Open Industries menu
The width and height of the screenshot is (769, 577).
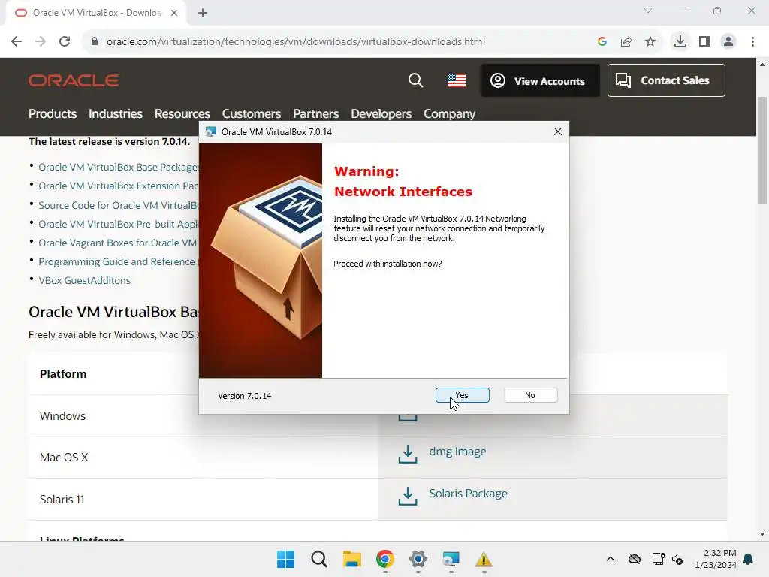[x=116, y=113]
